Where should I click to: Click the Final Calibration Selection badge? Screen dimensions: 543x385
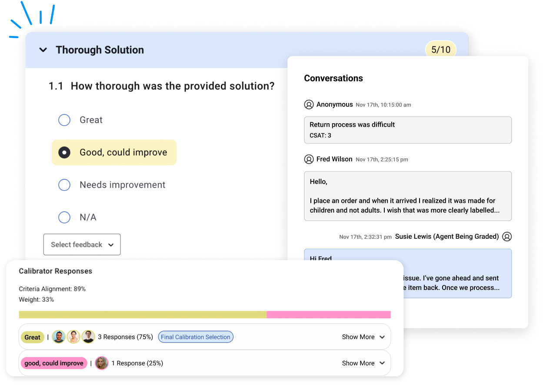195,337
